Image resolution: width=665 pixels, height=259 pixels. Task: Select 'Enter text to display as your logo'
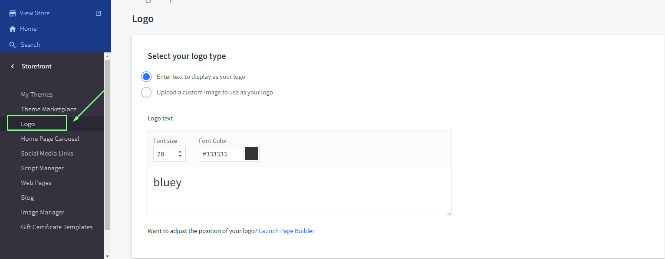[146, 77]
